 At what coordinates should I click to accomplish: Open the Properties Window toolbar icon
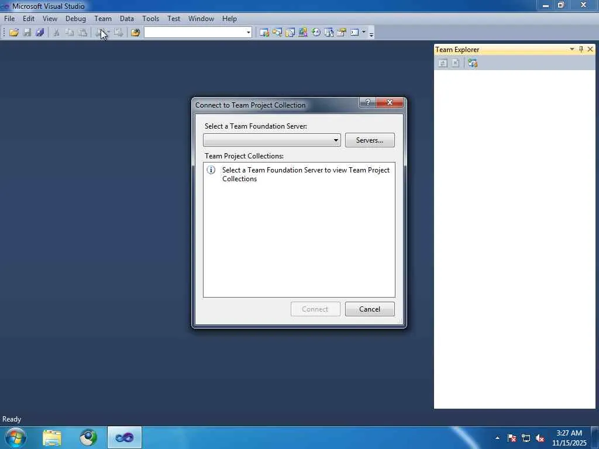(x=290, y=33)
